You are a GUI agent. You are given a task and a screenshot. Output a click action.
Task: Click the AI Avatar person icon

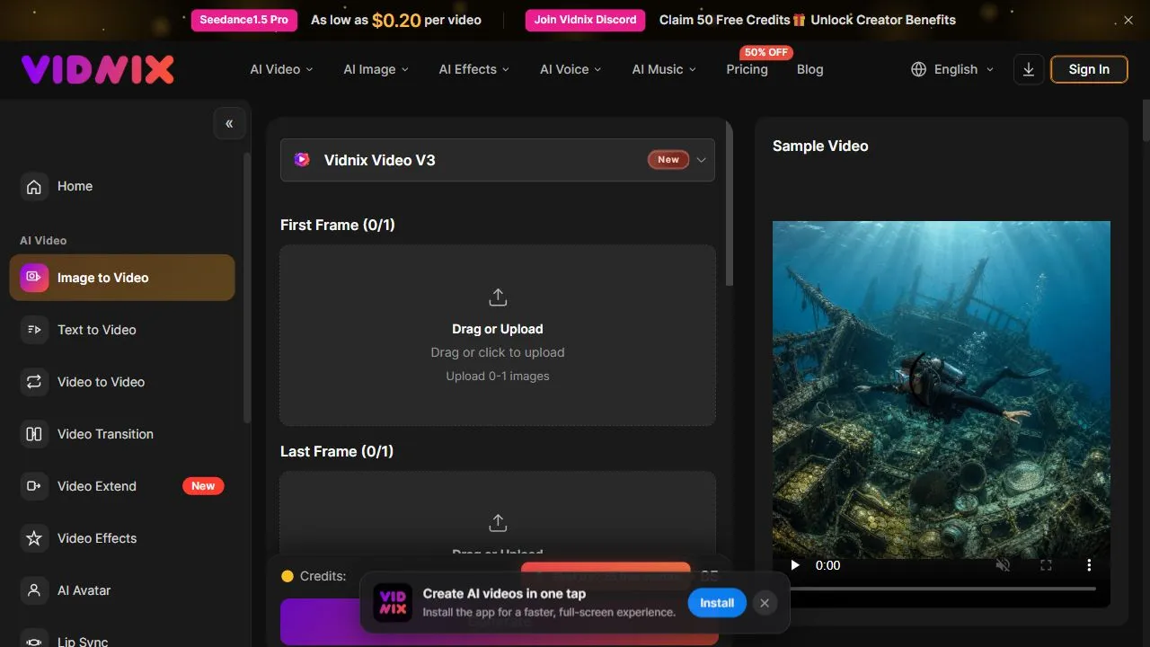tap(34, 590)
